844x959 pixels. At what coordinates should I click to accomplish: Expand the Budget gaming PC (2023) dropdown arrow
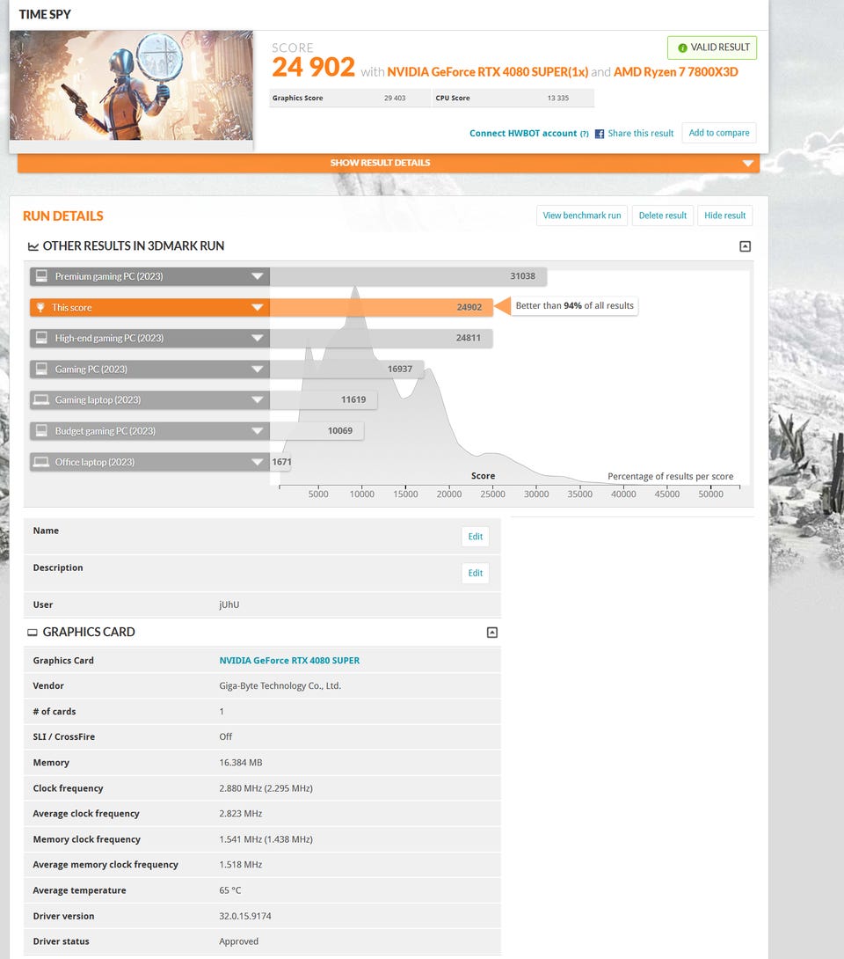(258, 431)
